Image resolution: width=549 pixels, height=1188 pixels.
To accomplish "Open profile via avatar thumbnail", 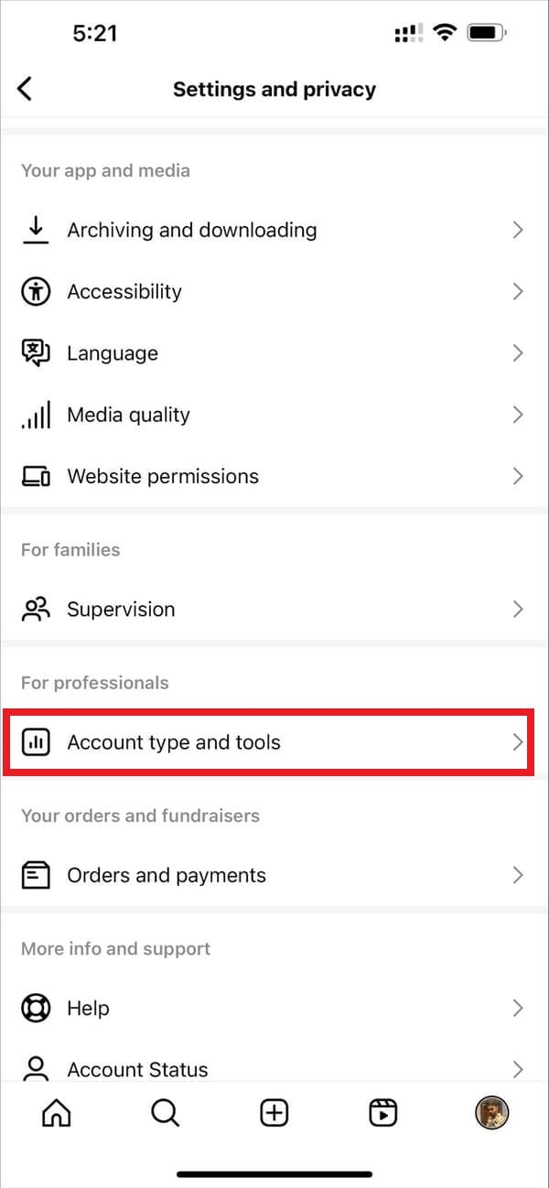I will pyautogui.click(x=492, y=1113).
